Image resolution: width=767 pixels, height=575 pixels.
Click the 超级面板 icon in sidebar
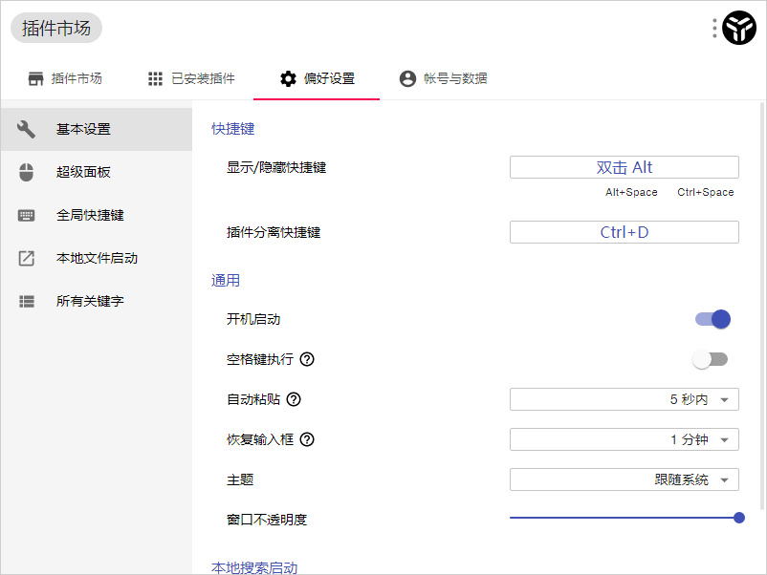(27, 172)
